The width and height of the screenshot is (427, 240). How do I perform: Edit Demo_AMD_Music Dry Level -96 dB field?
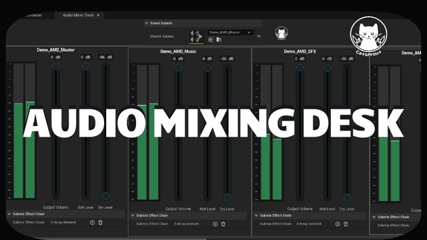coord(227,59)
